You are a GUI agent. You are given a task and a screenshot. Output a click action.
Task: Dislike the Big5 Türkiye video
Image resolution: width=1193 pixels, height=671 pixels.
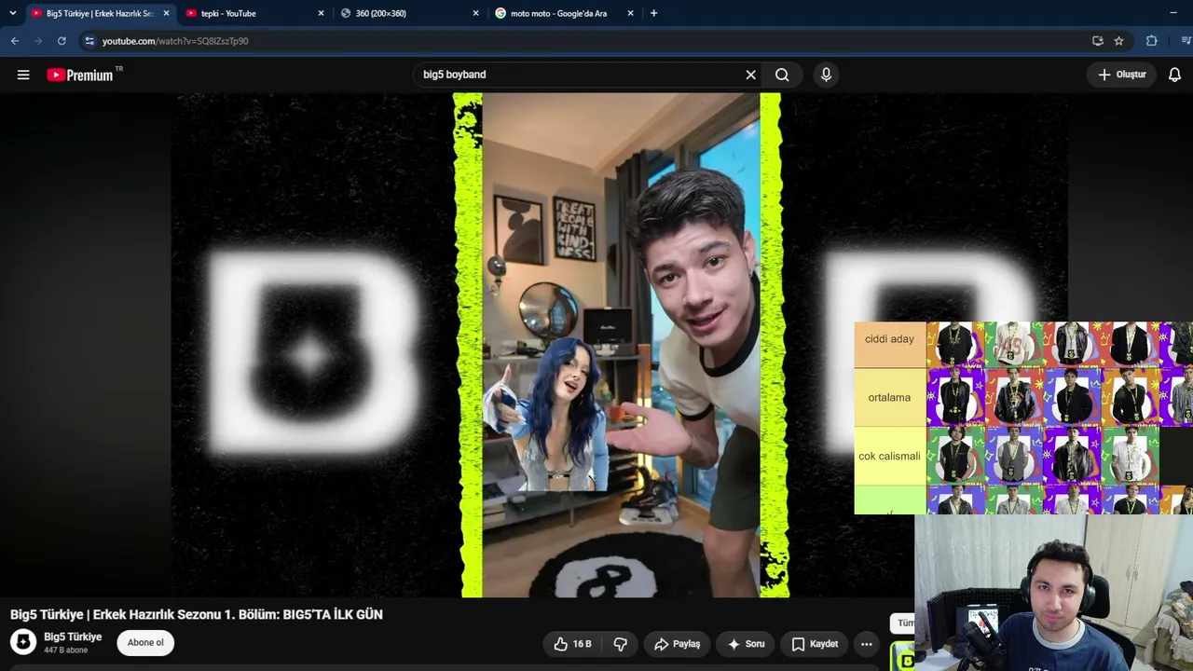[620, 644]
